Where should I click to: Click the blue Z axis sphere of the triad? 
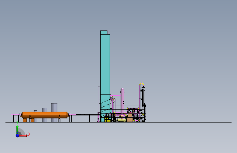point(17,136)
